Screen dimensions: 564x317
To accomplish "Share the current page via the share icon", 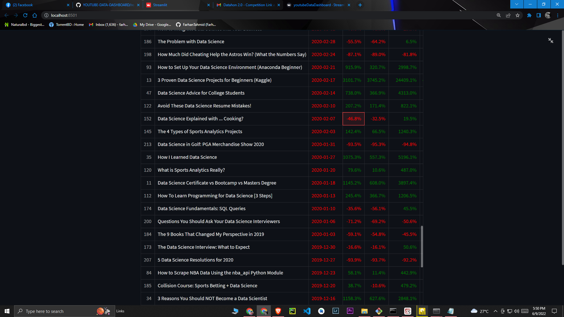I will point(508,15).
